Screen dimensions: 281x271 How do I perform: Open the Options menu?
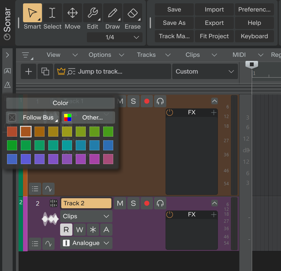tap(106, 55)
